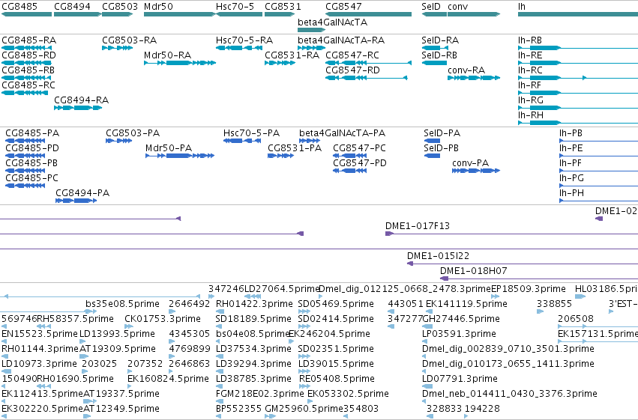Click EST EK141119.5prime
638x420 pixels.
(x=466, y=304)
